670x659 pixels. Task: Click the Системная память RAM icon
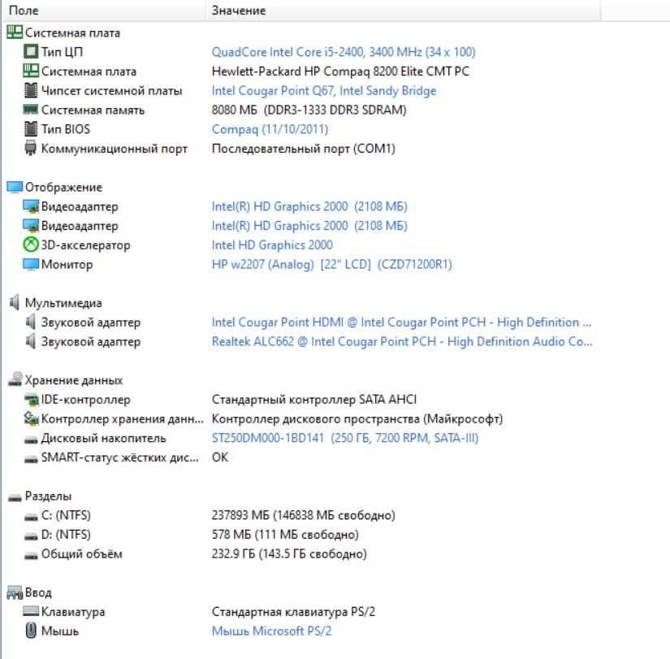click(31, 110)
